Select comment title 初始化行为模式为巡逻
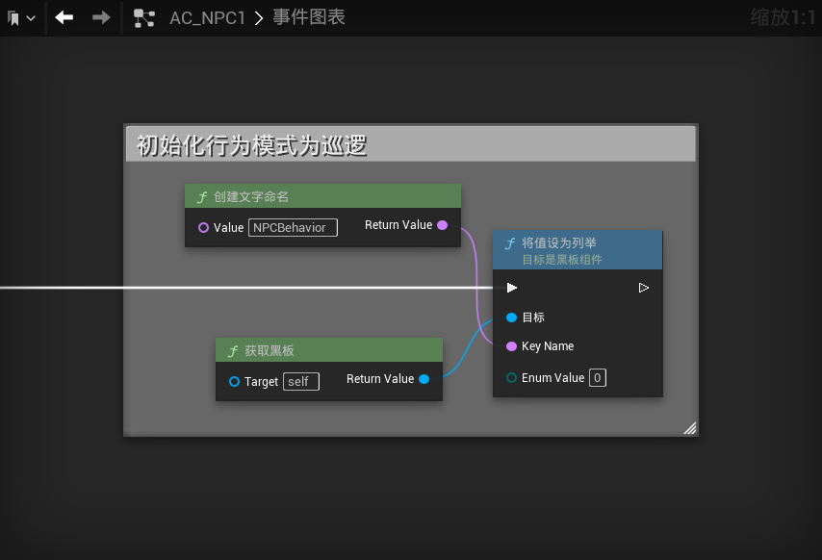Image resolution: width=822 pixels, height=560 pixels. [251, 145]
